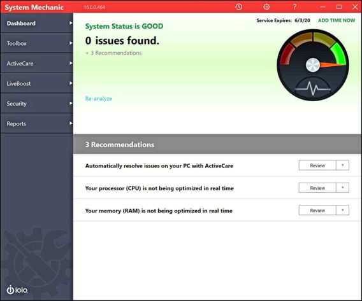The width and height of the screenshot is (362, 301).
Task: Click 'System Status is GOOD' text
Action: (124, 26)
